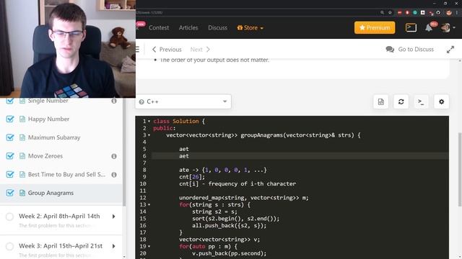Open the Playground terminal icon in the header
Screen dimensions: 462x259
pyautogui.click(x=411, y=27)
